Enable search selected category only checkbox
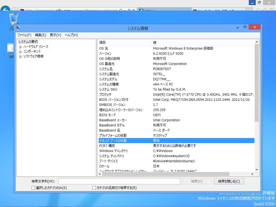The image size is (276, 207). (33, 188)
